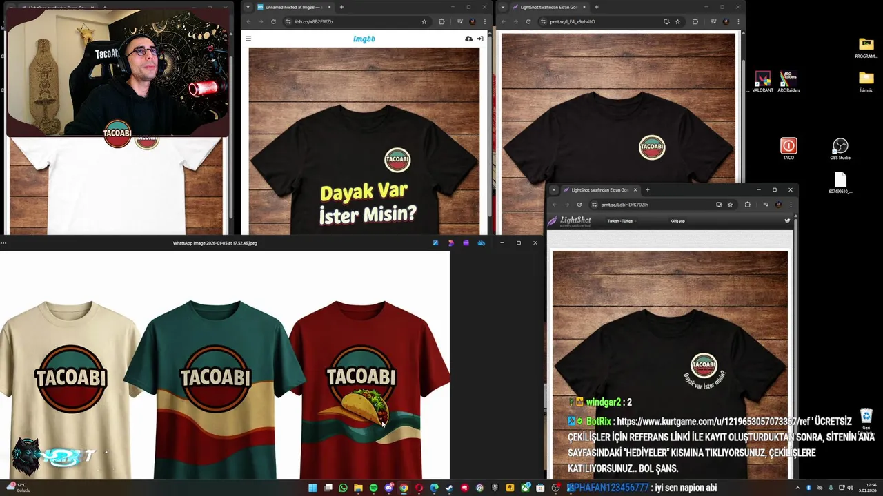The width and height of the screenshot is (883, 496).
Task: Open the extensions puzzle icon in the ImgBB window
Action: pos(441,21)
